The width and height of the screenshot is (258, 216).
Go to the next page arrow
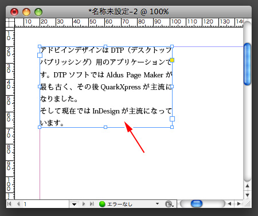point(84,204)
